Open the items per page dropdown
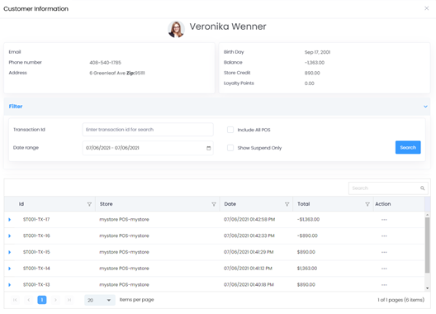The height and width of the screenshot is (314, 436). click(x=100, y=300)
